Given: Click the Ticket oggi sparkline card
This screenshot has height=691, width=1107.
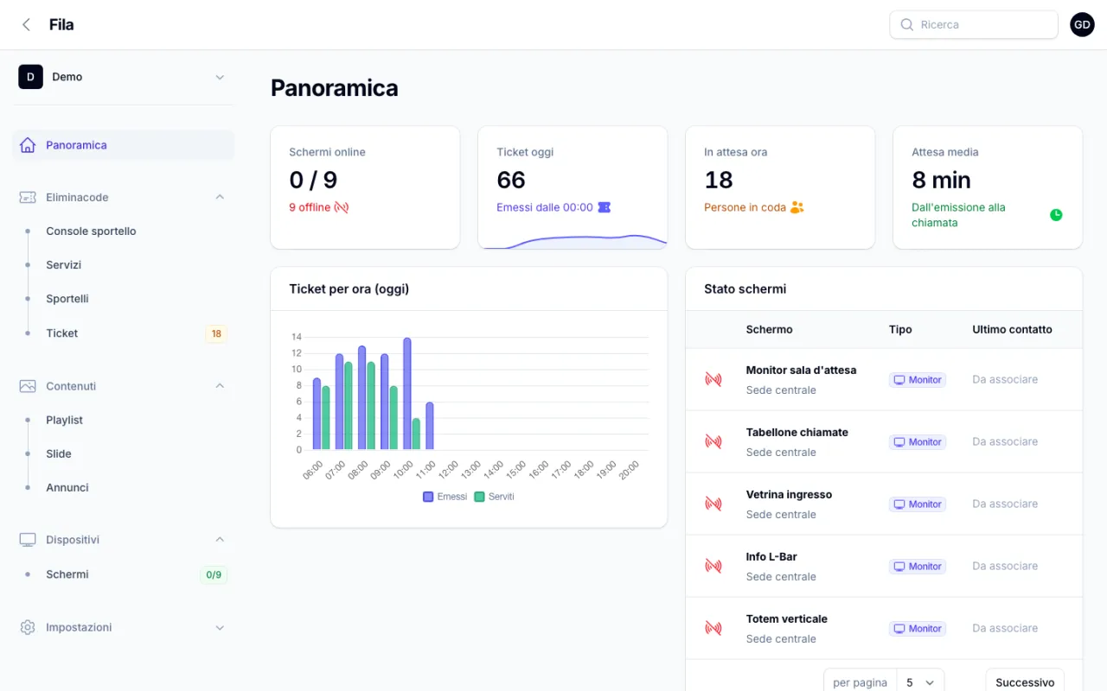Looking at the screenshot, I should tap(573, 187).
